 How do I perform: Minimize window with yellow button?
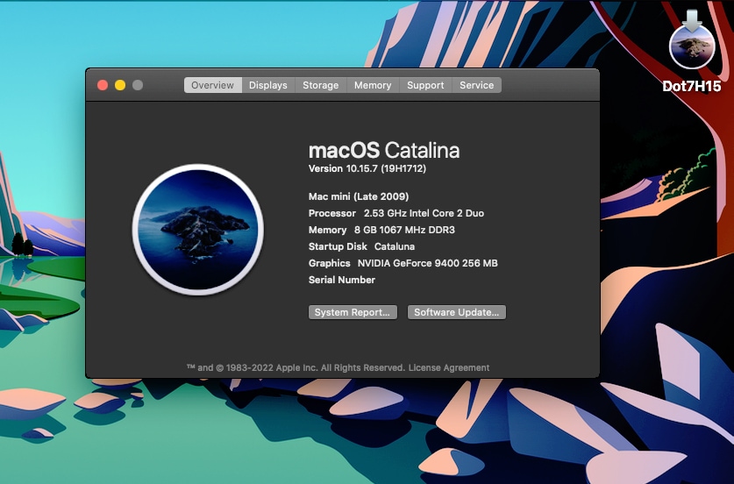[120, 85]
